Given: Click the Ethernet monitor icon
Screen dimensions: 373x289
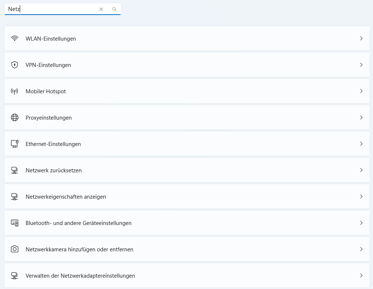Looking at the screenshot, I should [15, 144].
